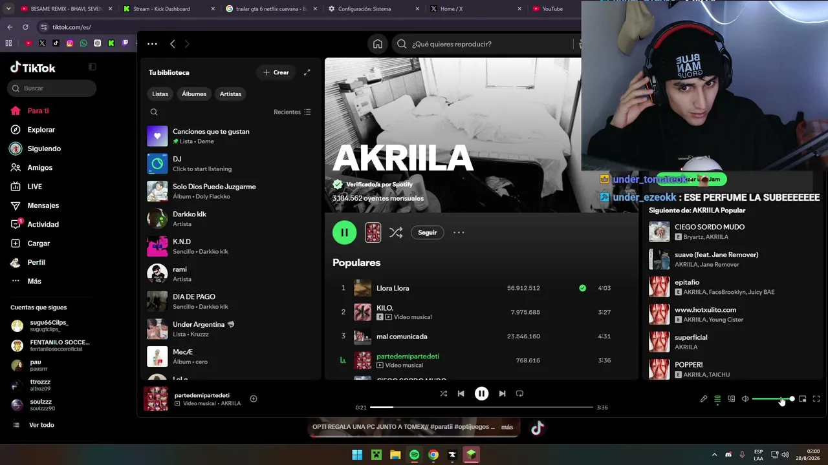Click the TikTok Buscar search box
This screenshot has height=465, width=828.
click(52, 88)
